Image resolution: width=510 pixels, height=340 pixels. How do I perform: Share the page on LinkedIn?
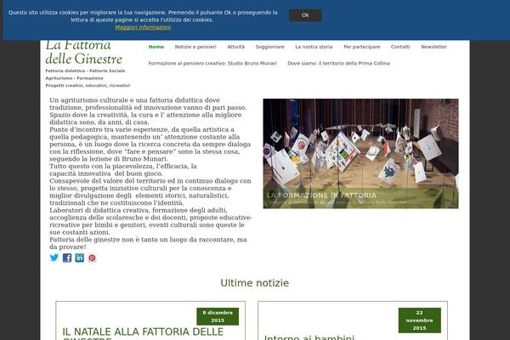point(80,258)
